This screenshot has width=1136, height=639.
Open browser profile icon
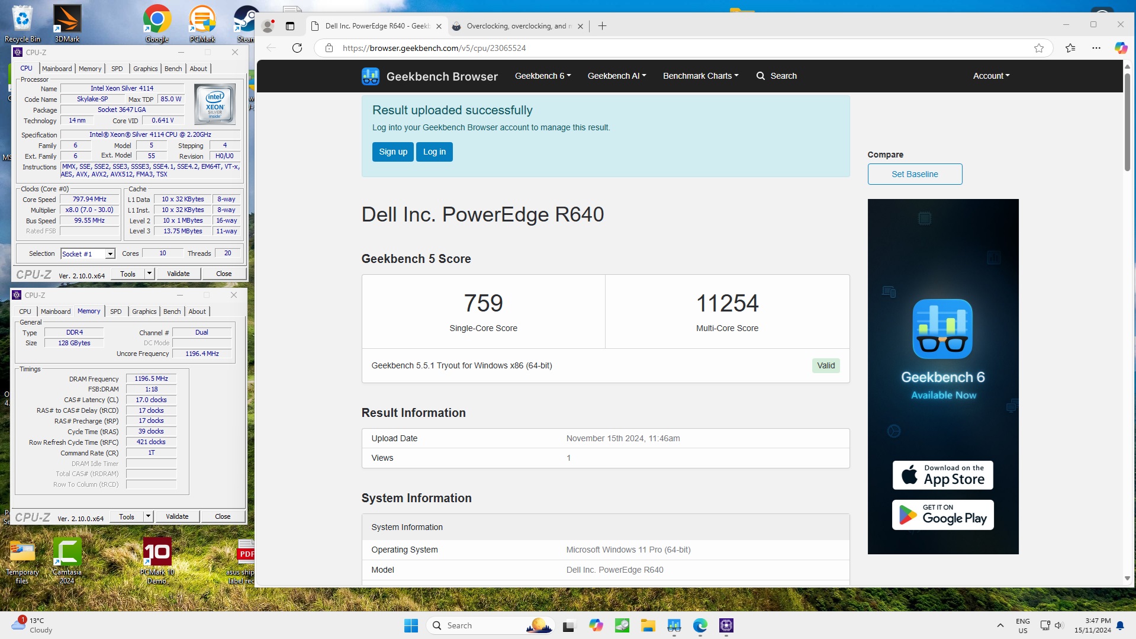click(268, 26)
